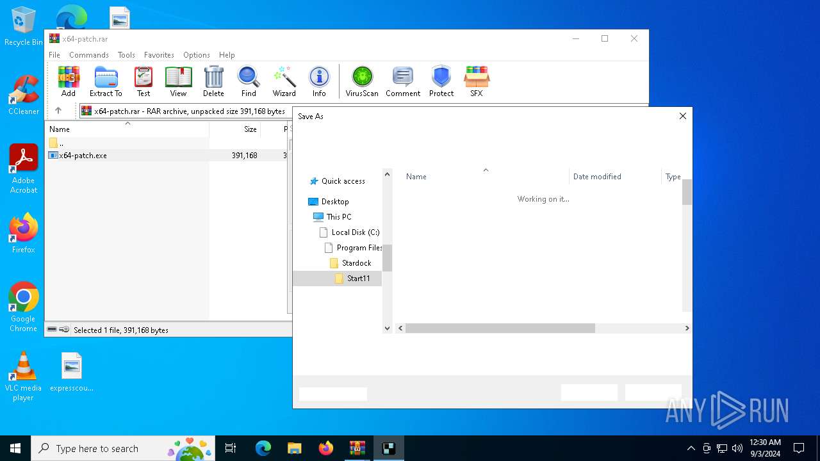
Task: Click the Save As vertical scrollbar thumb
Action: point(687,192)
